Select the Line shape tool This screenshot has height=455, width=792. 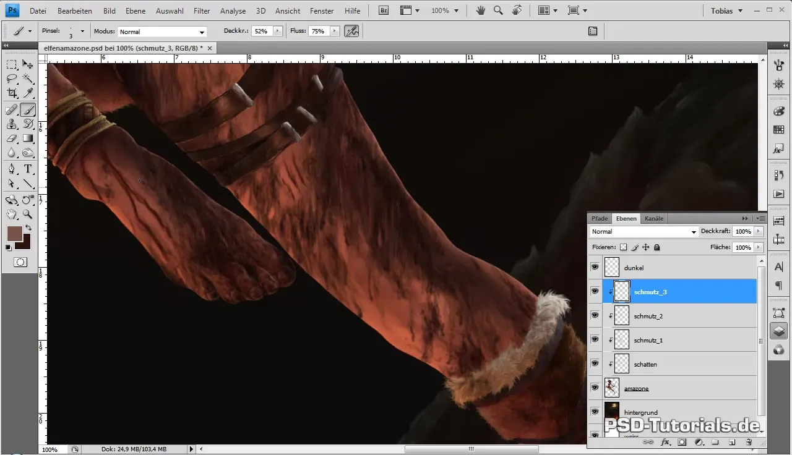click(x=28, y=184)
